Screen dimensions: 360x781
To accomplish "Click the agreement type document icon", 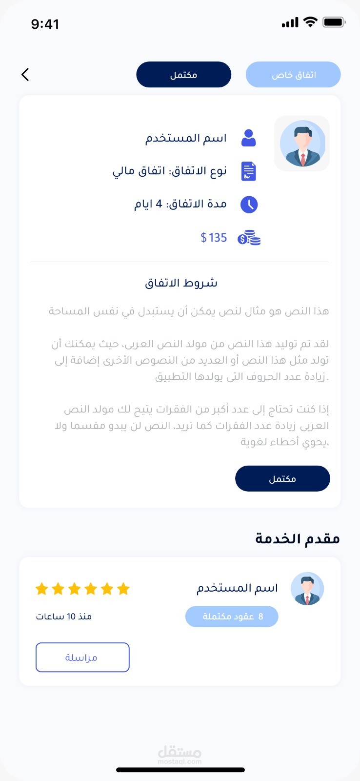I will click(249, 171).
